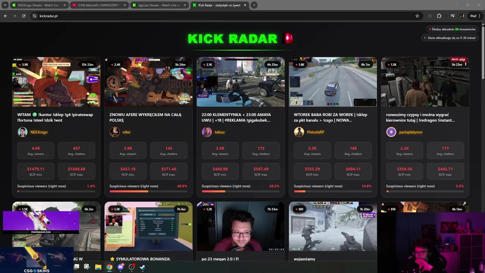Open the parisplatynov channel name link

tap(411, 132)
